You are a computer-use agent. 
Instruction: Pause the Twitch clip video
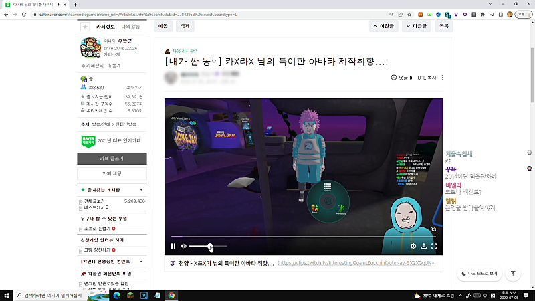pyautogui.click(x=173, y=246)
